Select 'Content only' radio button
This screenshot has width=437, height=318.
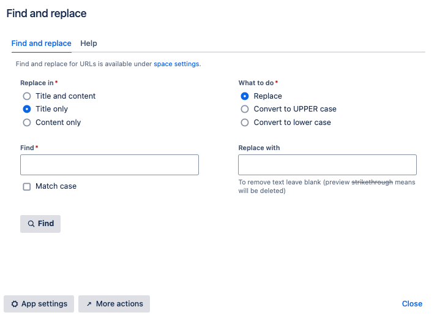pos(27,123)
